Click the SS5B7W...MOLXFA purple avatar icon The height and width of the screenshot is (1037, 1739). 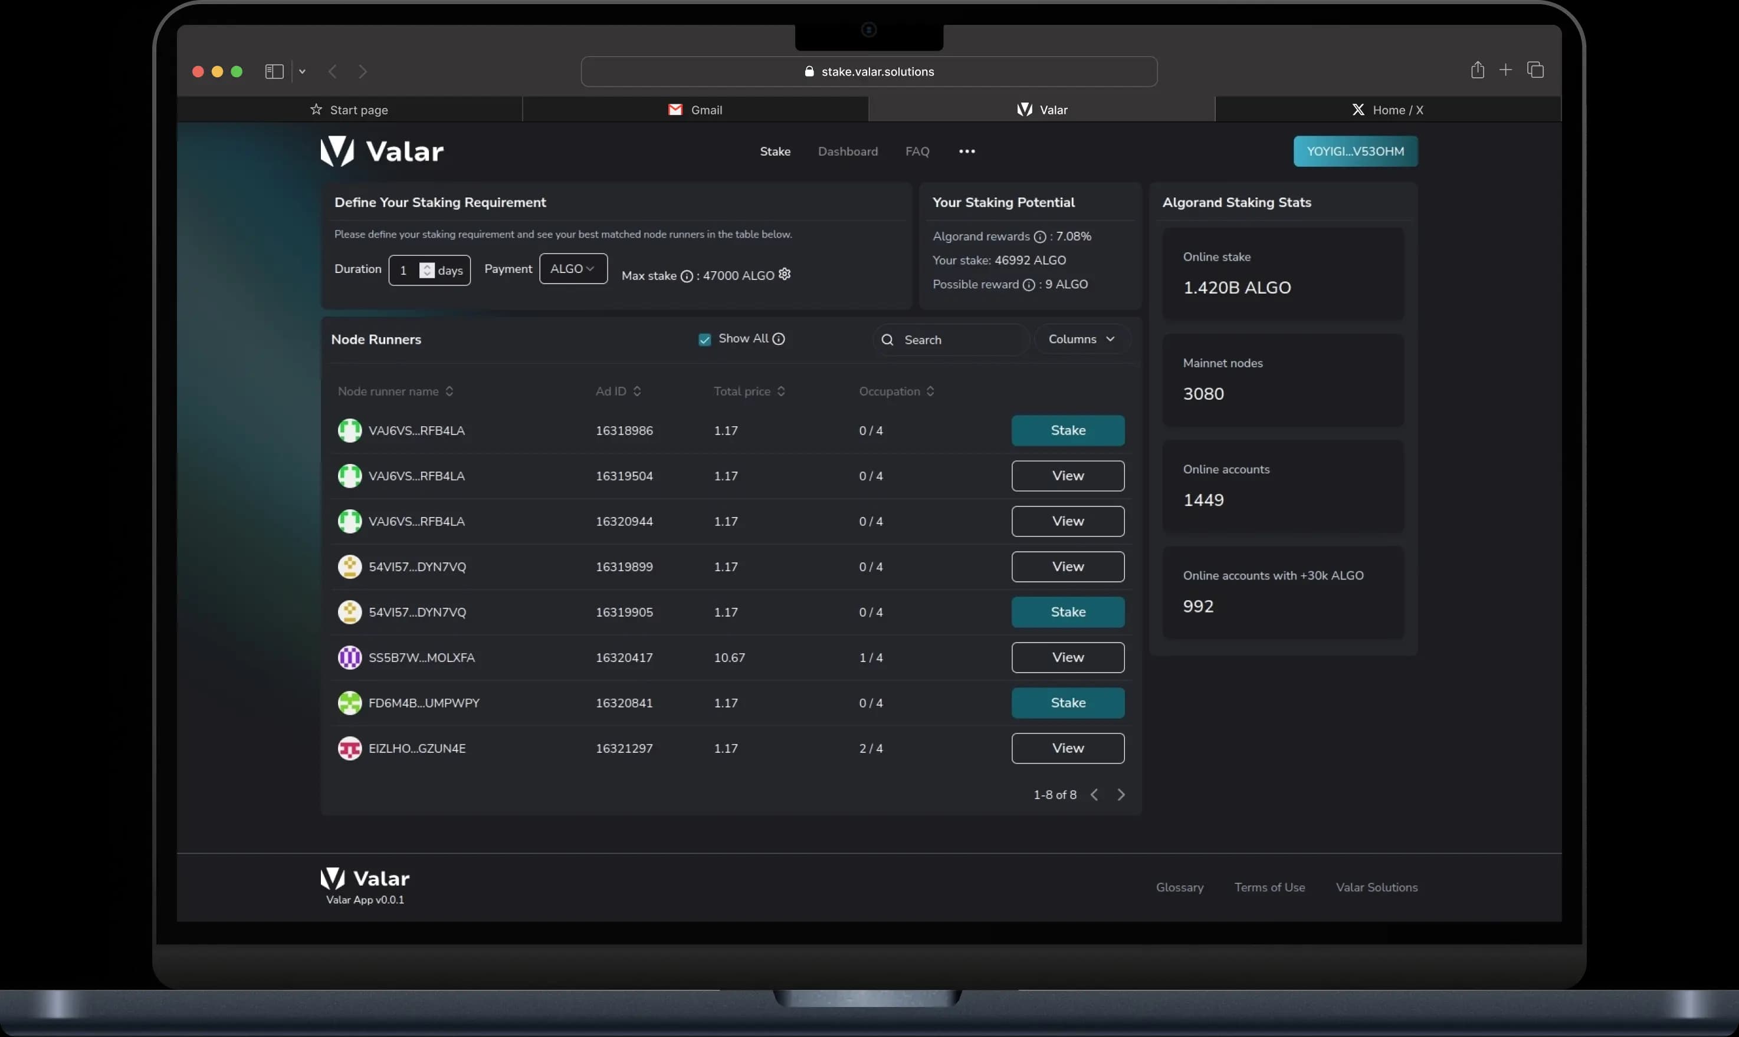point(350,657)
